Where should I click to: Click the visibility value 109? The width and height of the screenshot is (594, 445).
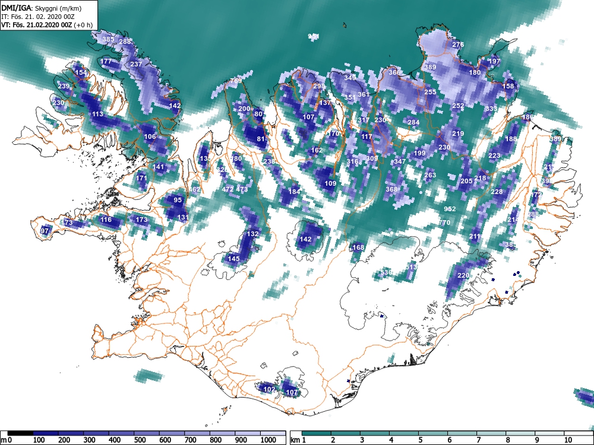[330, 183]
